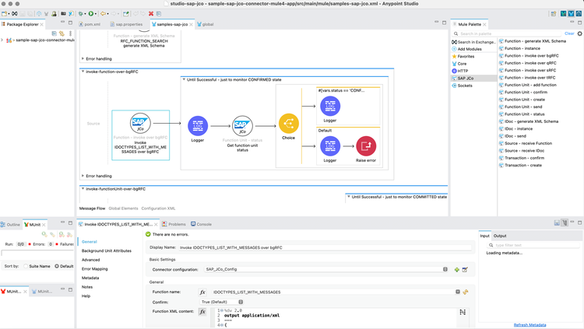Switch to the pom.xml editor tab
584x329 pixels.
coord(90,24)
